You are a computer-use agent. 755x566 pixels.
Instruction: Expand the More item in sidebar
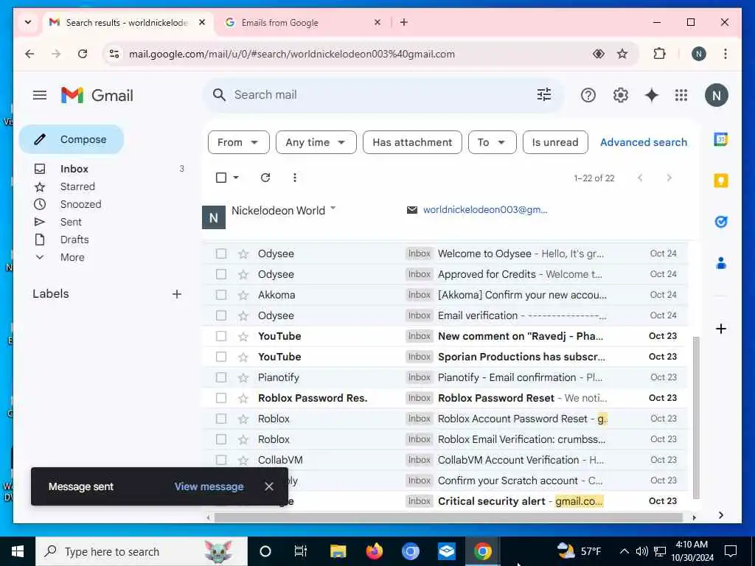click(x=72, y=257)
